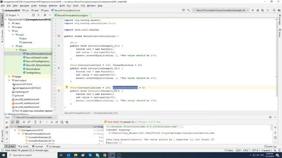Toggle show ignored tests button
Screen dimensions: 282x158
click(18, 122)
